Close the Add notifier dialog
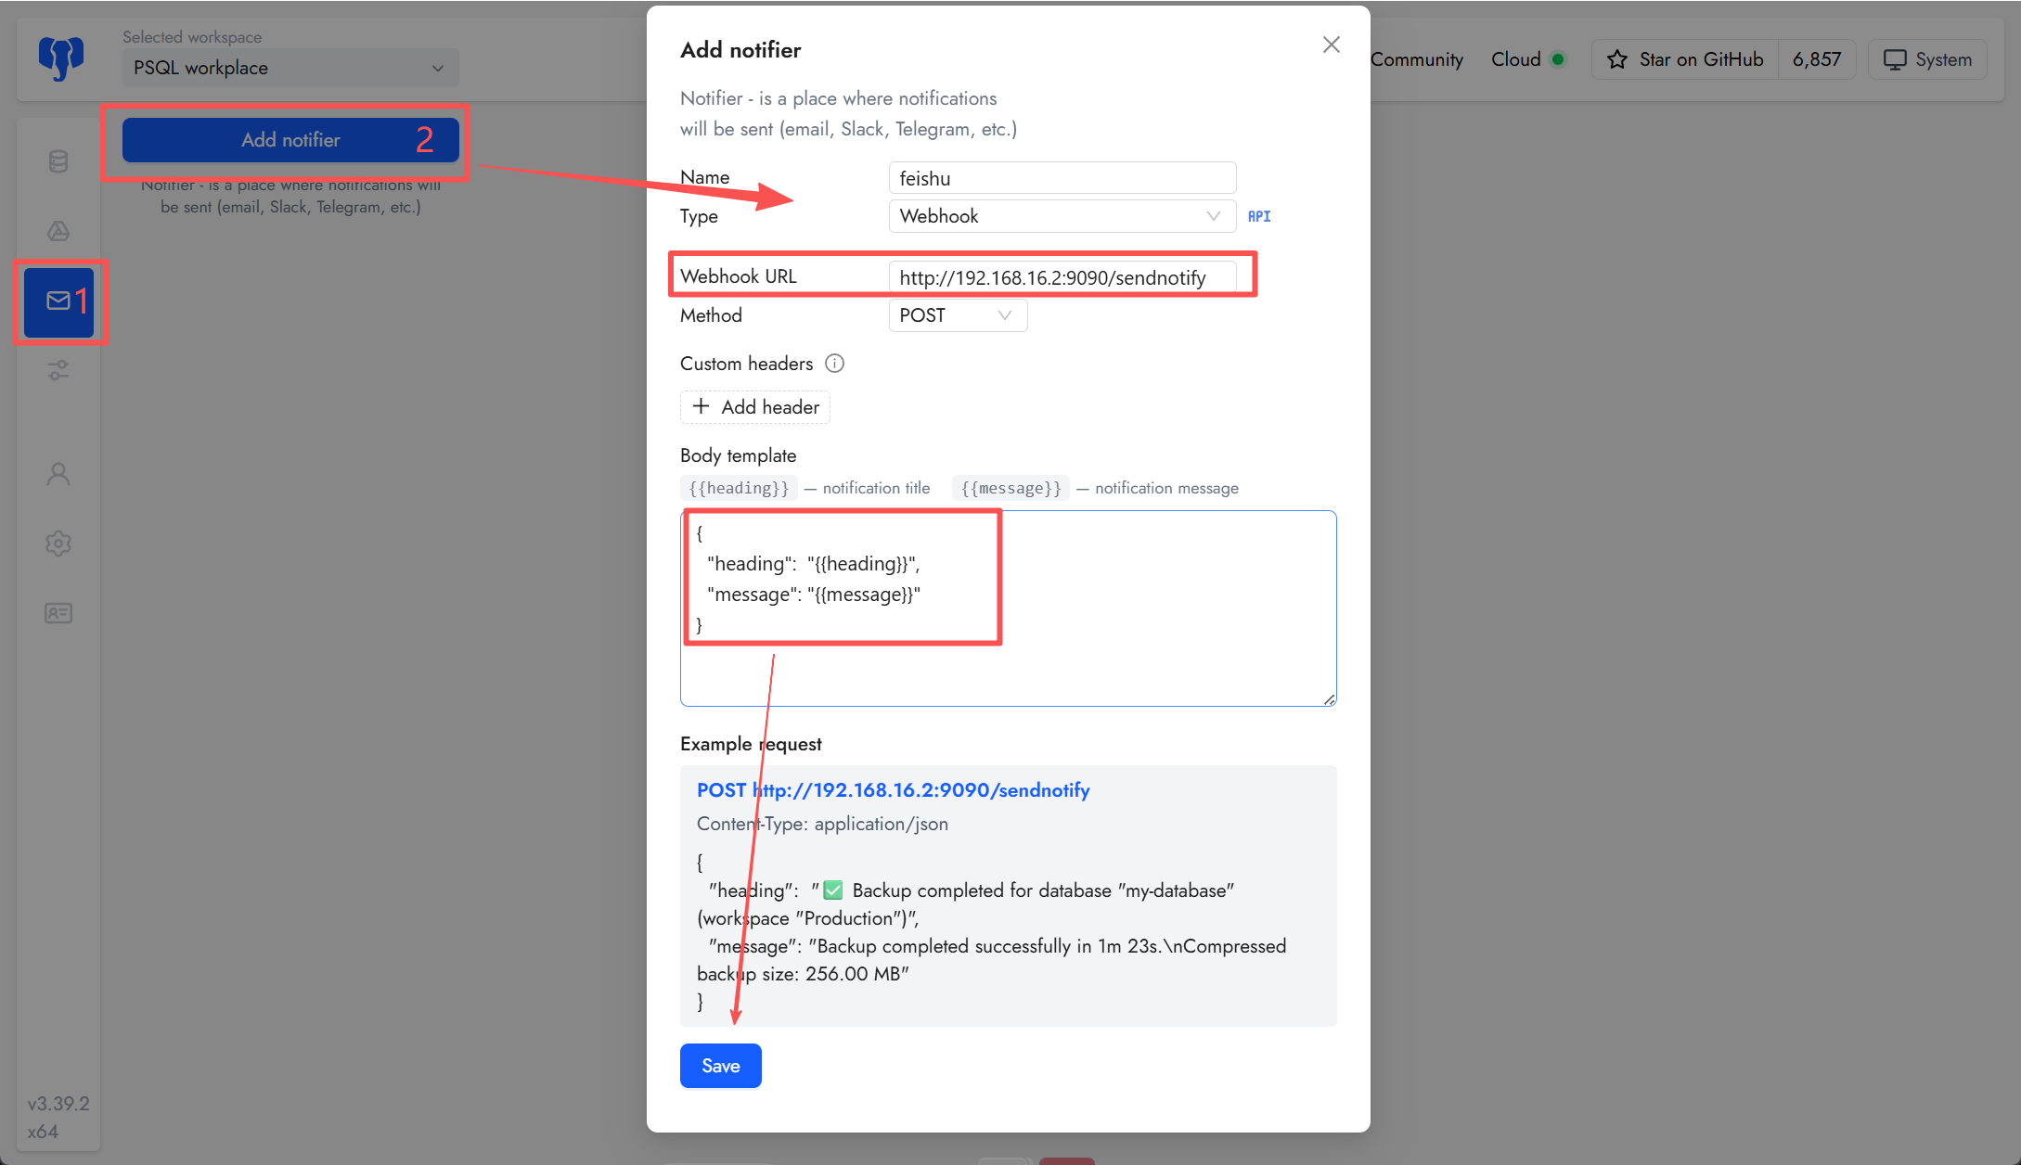Viewport: 2021px width, 1165px height. [1331, 45]
